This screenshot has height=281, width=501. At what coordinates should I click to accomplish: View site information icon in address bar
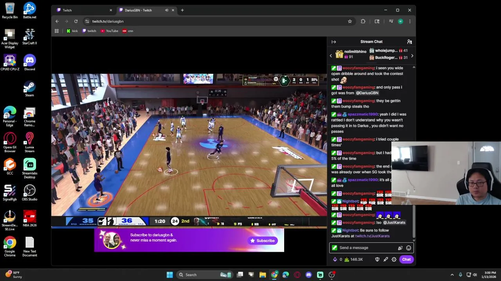tap(87, 21)
